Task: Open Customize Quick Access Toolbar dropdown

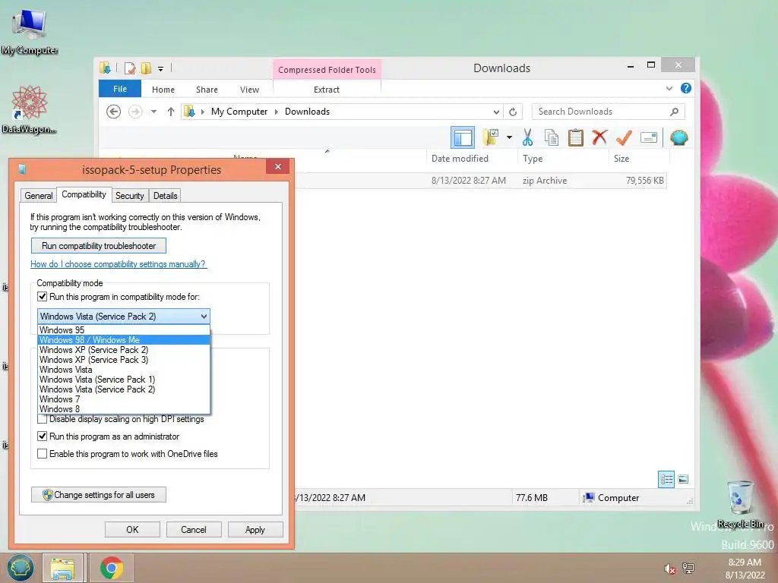Action: coord(161,68)
